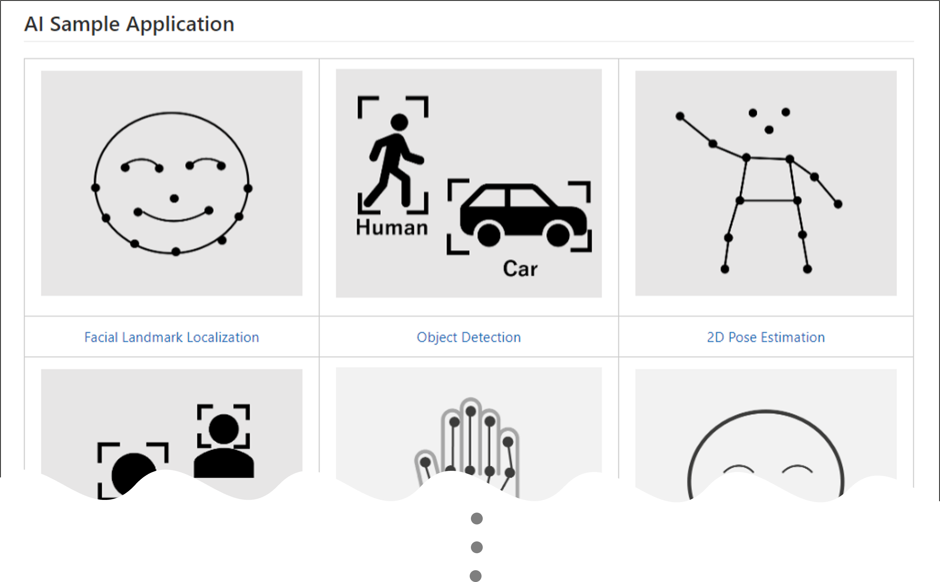This screenshot has width=940, height=582.
Task: Open the Object Detection link
Action: pyautogui.click(x=469, y=337)
